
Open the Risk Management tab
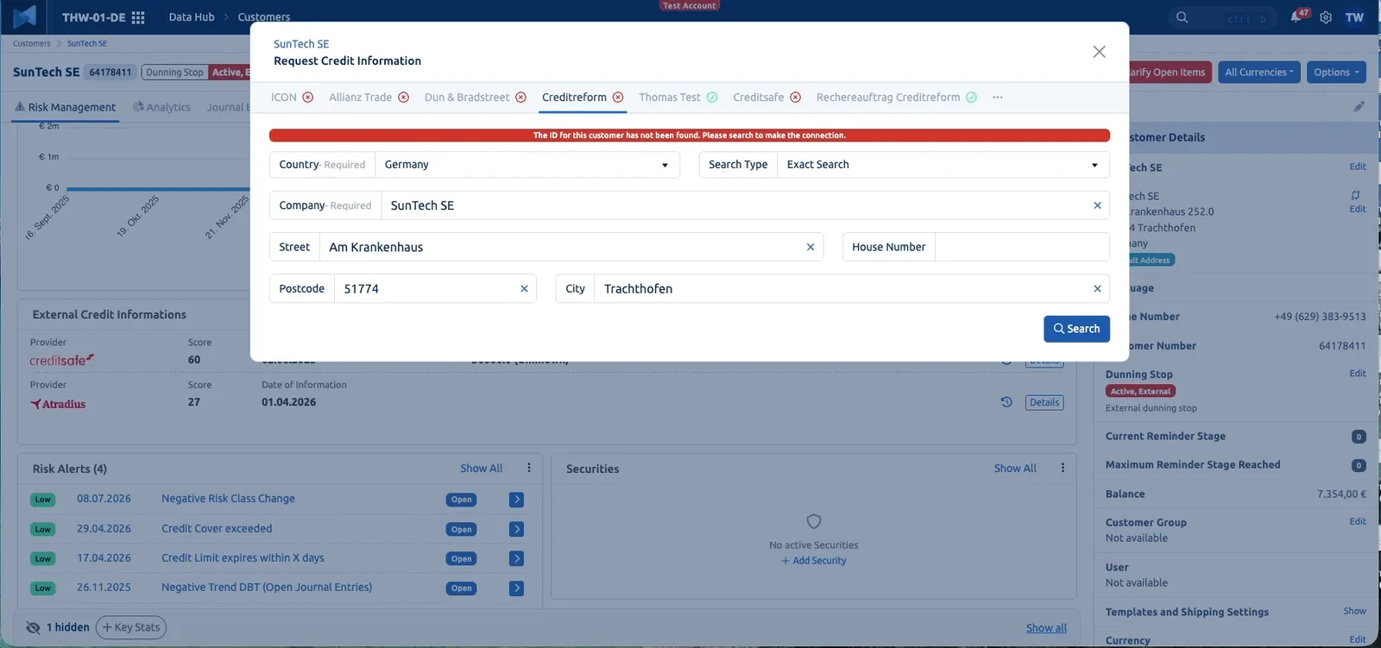click(65, 108)
